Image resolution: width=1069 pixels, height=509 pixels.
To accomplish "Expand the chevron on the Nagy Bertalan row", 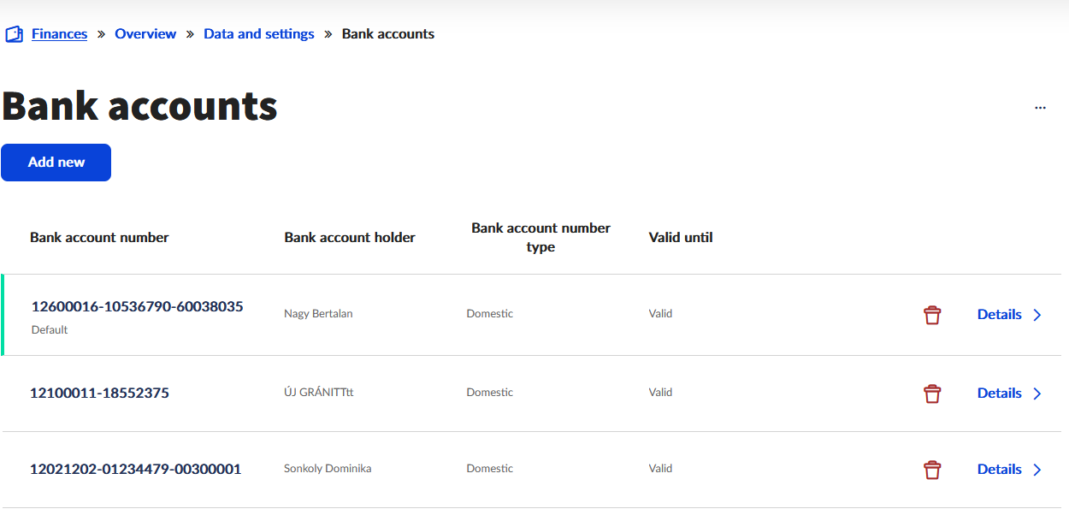I will click(1037, 315).
